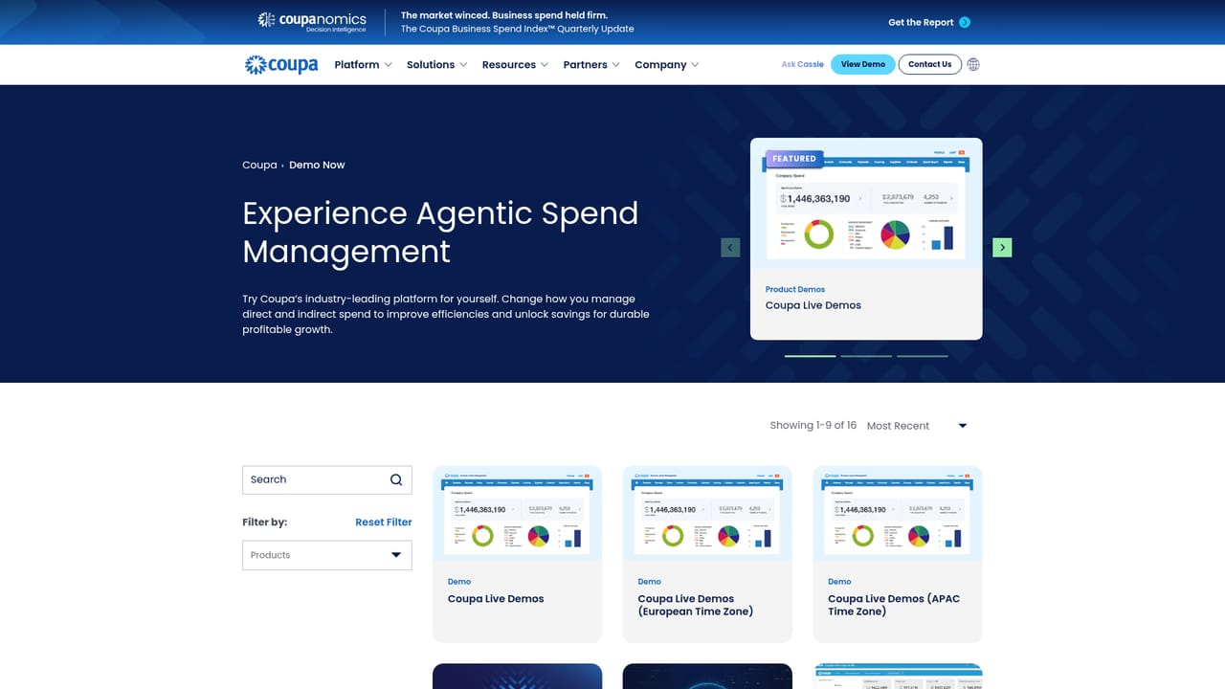Screen dimensions: 1225x689
Task: Click the Coupa Live Demos (European Time Zone) title
Action: point(696,605)
